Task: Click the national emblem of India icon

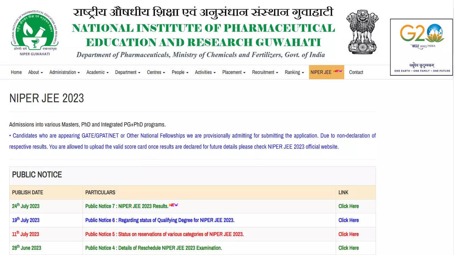Action: pos(362,32)
